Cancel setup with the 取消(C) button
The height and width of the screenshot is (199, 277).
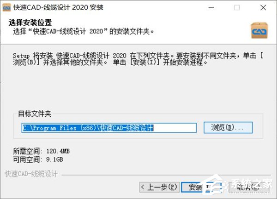(x=249, y=187)
